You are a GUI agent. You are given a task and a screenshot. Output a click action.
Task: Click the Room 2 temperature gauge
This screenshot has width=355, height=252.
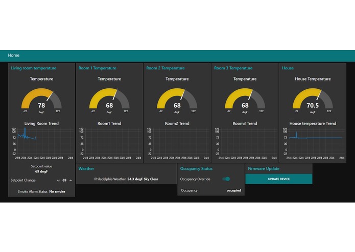(x=177, y=100)
